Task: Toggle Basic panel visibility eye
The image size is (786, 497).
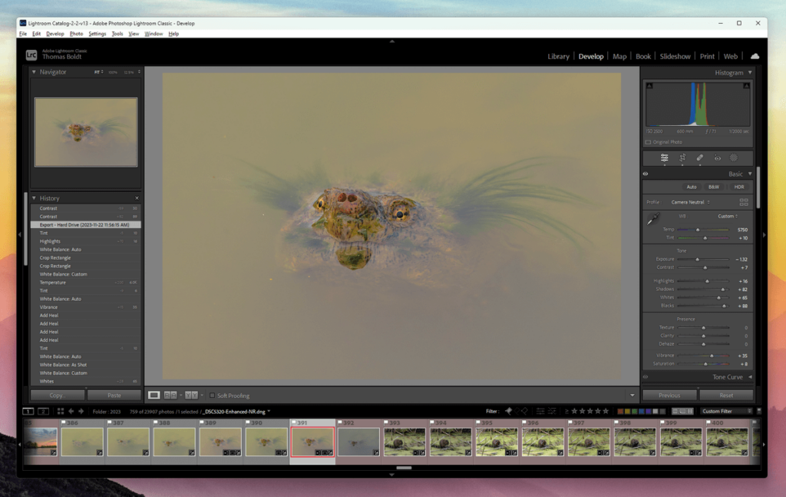Action: pyautogui.click(x=646, y=174)
